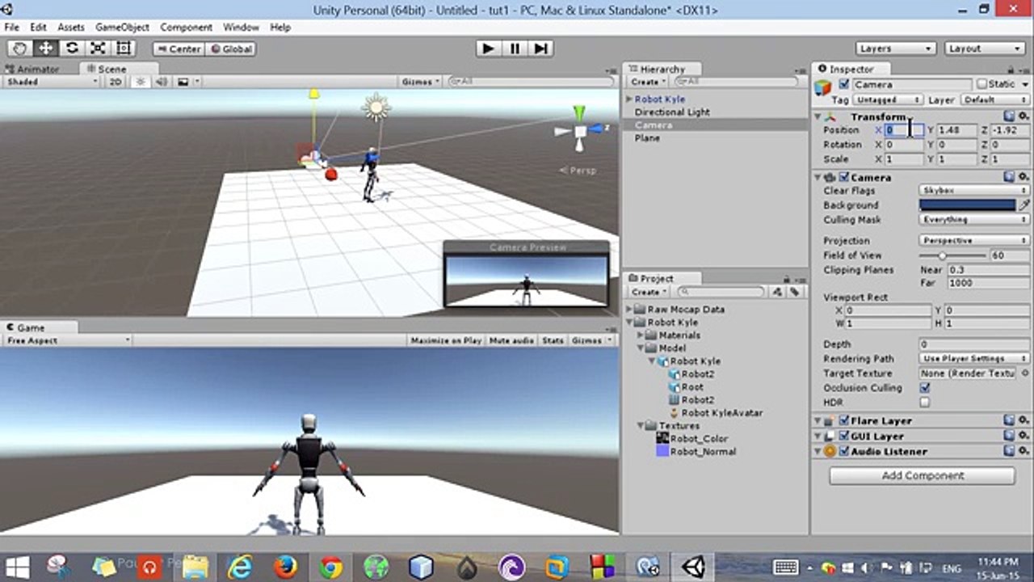1034x582 pixels.
Task: Open the Scene view effects image icon
Action: tap(183, 82)
